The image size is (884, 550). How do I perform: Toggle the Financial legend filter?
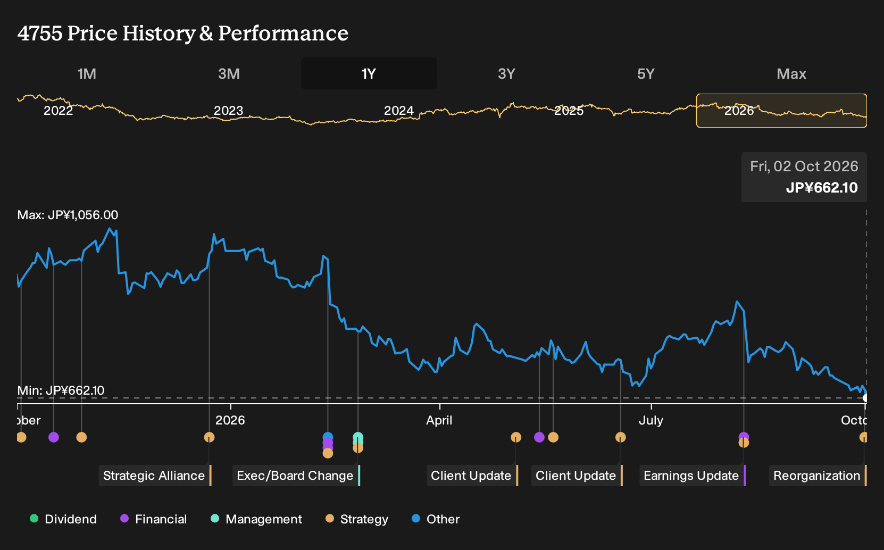point(154,519)
